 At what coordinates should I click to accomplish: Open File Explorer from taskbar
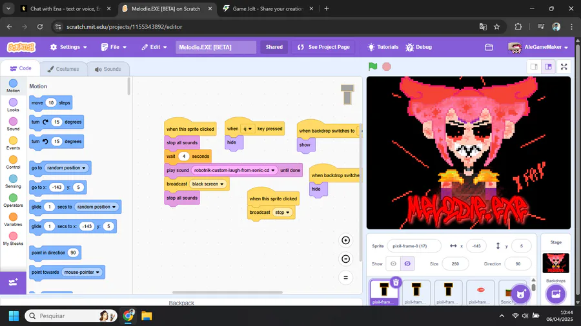(147, 316)
